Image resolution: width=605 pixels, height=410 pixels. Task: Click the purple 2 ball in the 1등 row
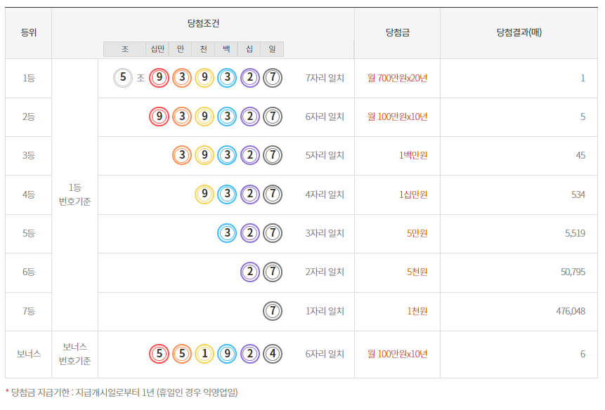tap(250, 78)
